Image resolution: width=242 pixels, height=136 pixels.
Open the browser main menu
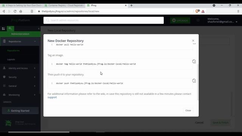(238, 11)
